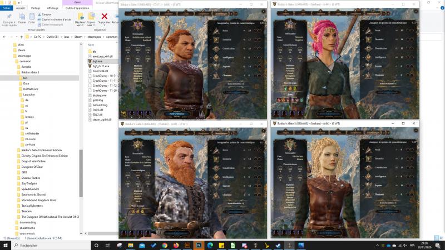
Task: Open the Supprimer dropdown arrow
Action: (x=105, y=25)
